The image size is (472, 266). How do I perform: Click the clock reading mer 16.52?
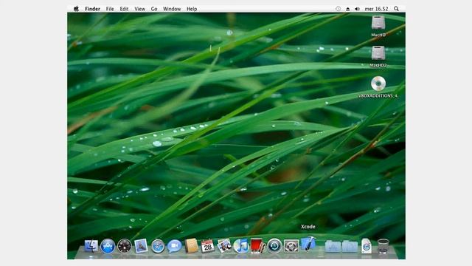pyautogui.click(x=376, y=9)
